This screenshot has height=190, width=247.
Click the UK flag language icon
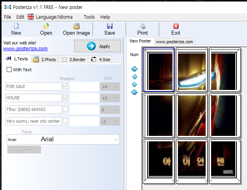[31, 17]
